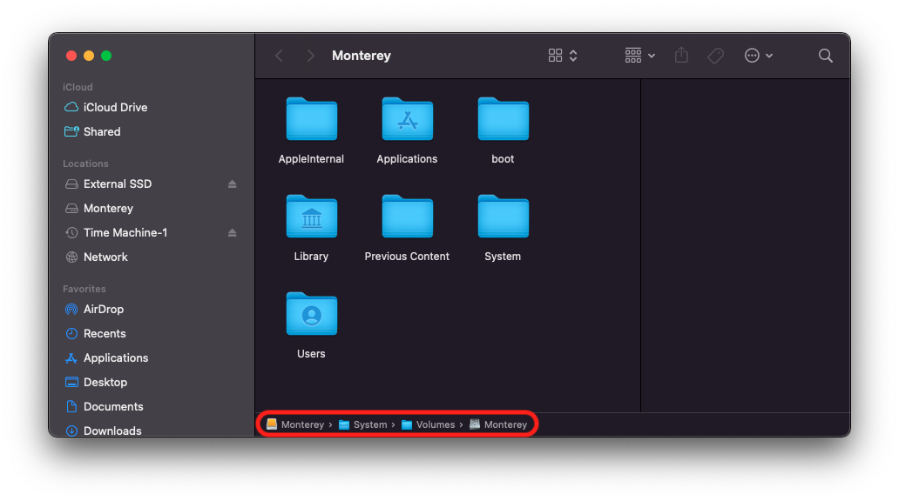Click the Monterey window title
Viewport: 899px width, 501px height.
click(362, 56)
